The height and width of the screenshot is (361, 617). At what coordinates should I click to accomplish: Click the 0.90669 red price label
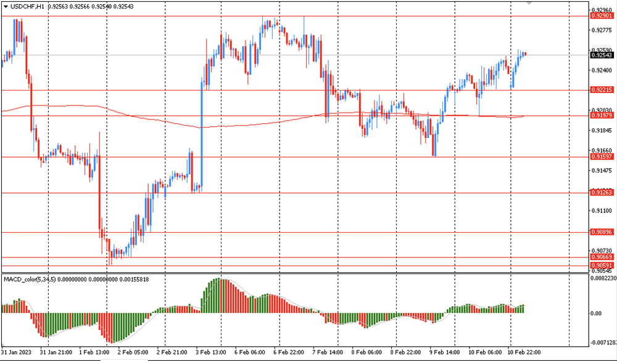point(602,257)
